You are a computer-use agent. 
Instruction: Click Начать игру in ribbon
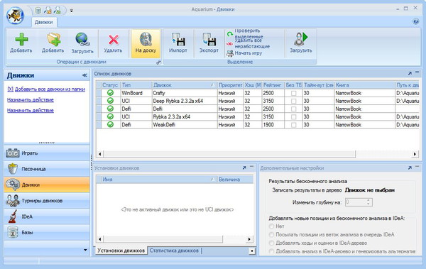click(x=248, y=53)
